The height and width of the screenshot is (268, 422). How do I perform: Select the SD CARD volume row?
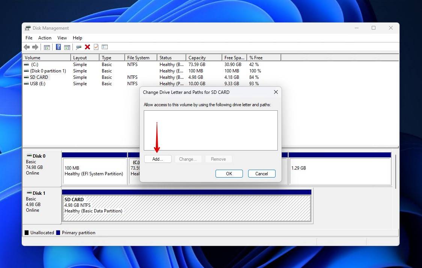point(152,77)
